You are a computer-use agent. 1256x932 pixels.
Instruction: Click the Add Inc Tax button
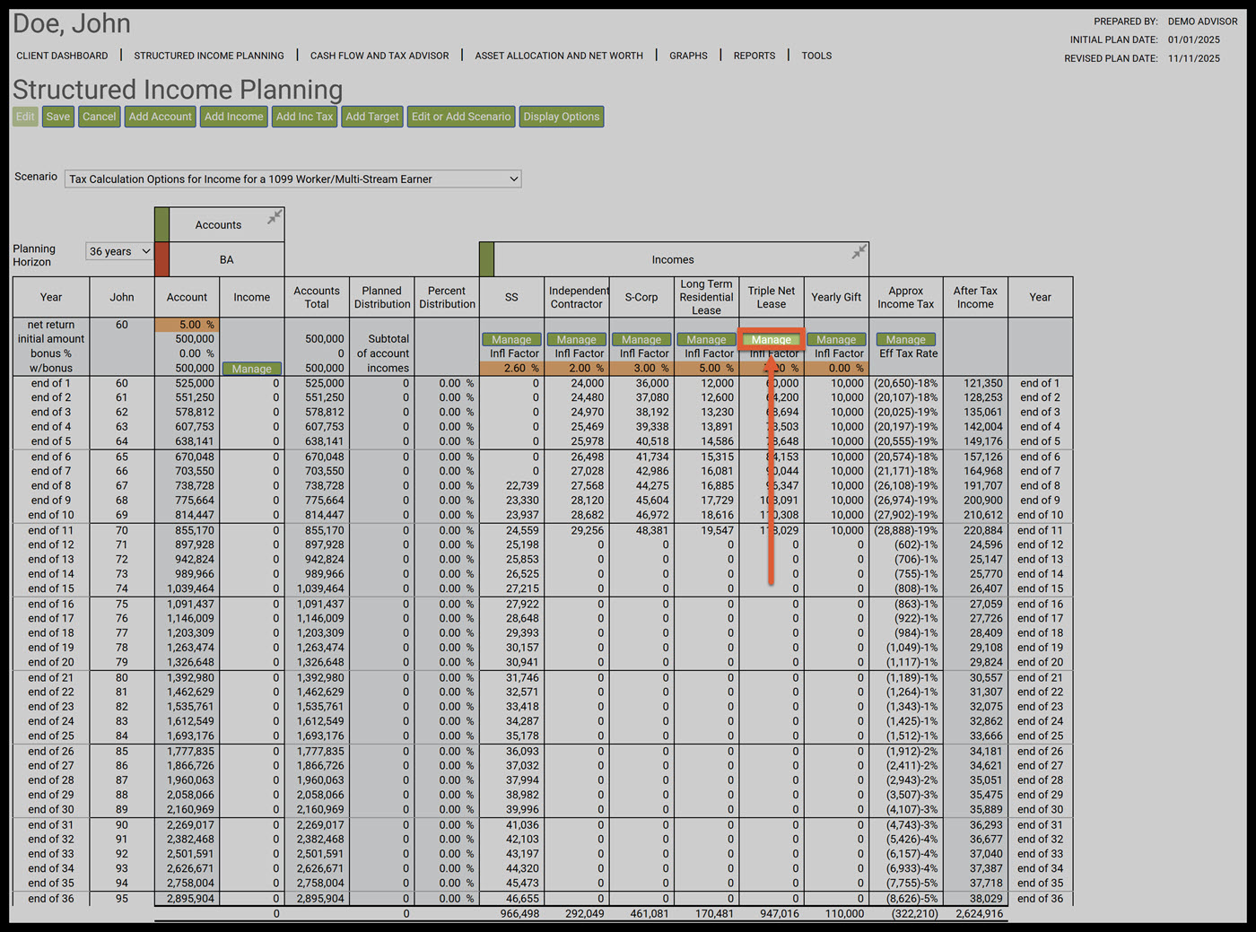pos(304,117)
